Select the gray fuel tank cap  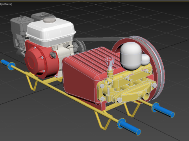coord(50,20)
